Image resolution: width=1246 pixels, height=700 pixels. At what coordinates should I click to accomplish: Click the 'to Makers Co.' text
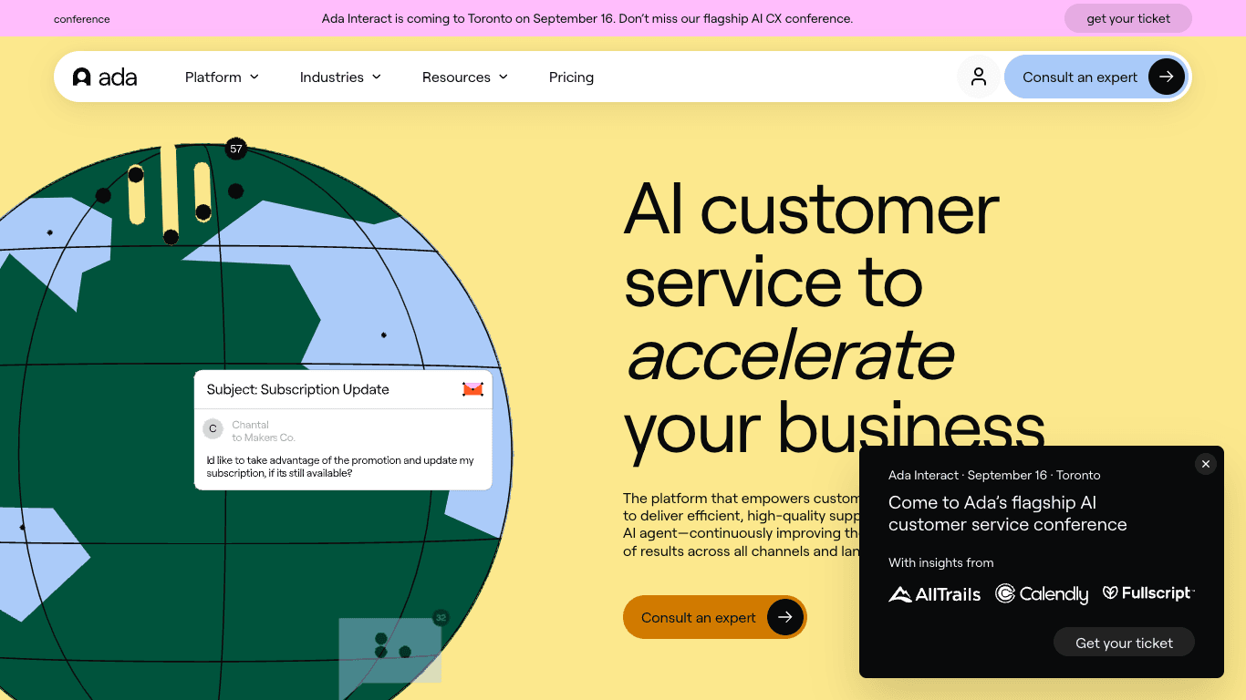pyautogui.click(x=264, y=437)
